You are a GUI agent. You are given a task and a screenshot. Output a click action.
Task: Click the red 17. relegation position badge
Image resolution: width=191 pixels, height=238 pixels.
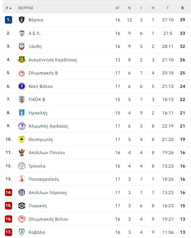(9, 232)
